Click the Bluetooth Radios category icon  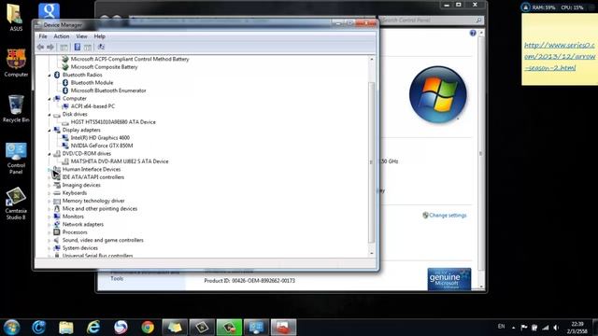point(57,75)
